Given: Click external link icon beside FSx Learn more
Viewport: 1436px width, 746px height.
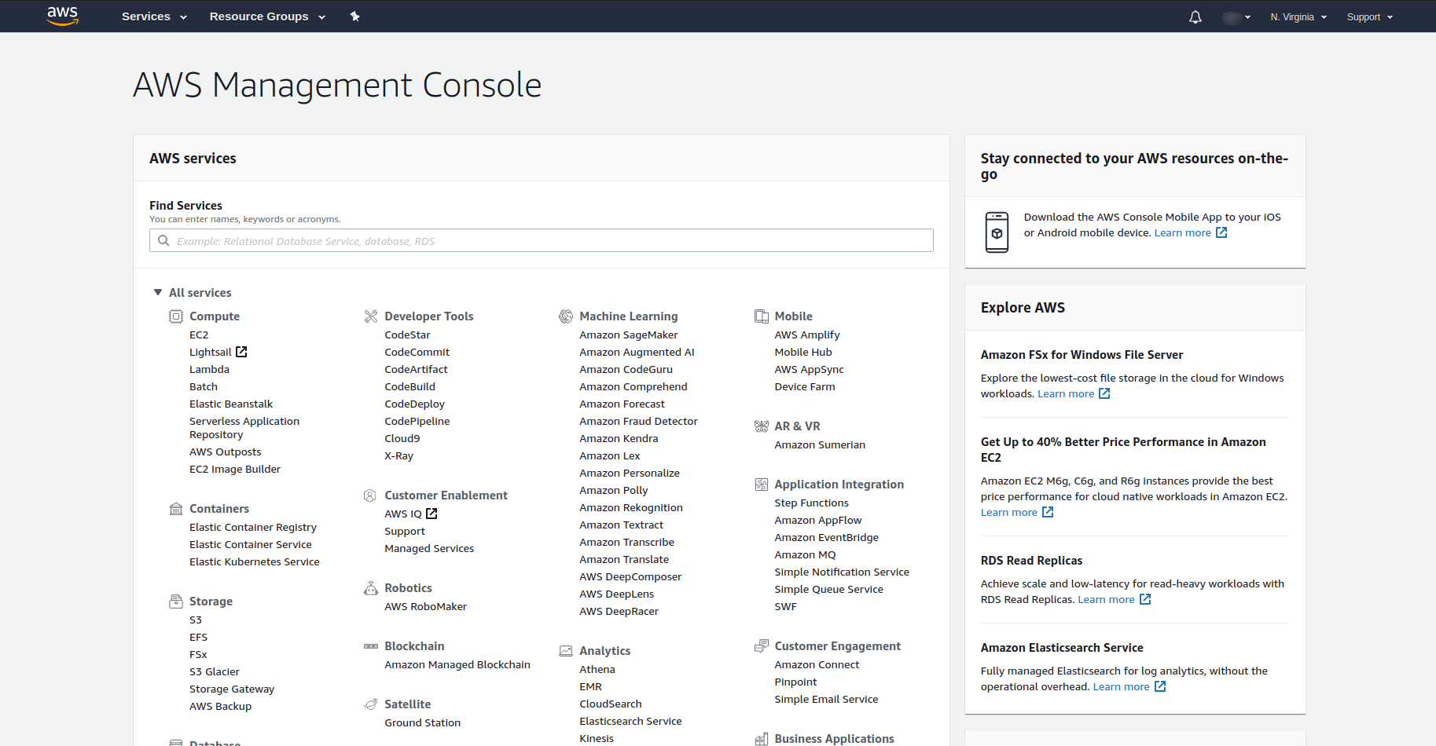Looking at the screenshot, I should tap(1104, 393).
